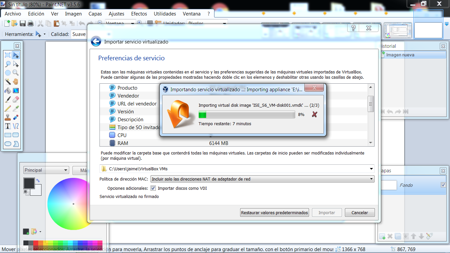Uncheck 'Importar discos como VDI' checkbox
This screenshot has height=253, width=450.
(x=153, y=188)
